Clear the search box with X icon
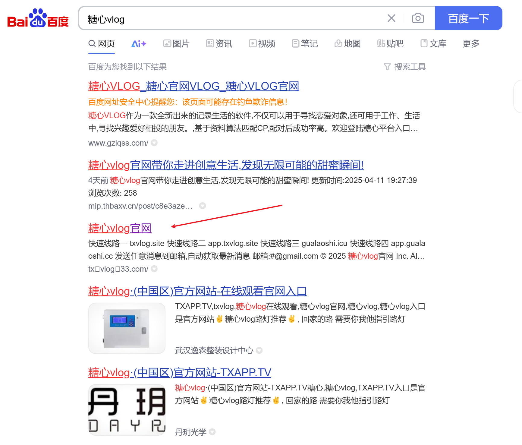Image resolution: width=522 pixels, height=445 pixels. click(391, 18)
